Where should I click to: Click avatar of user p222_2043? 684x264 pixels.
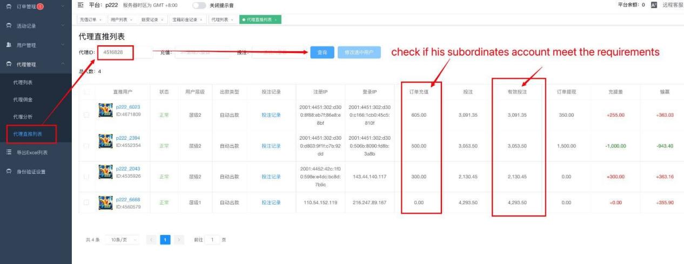(106, 172)
